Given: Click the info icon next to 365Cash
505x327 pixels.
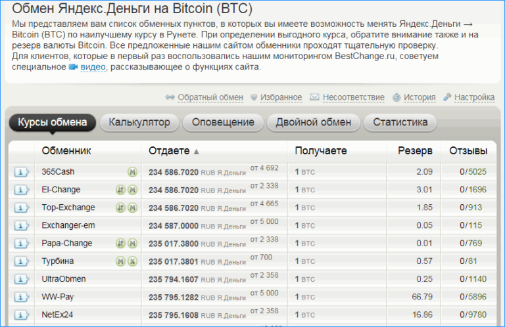Looking at the screenshot, I should 22,172.
